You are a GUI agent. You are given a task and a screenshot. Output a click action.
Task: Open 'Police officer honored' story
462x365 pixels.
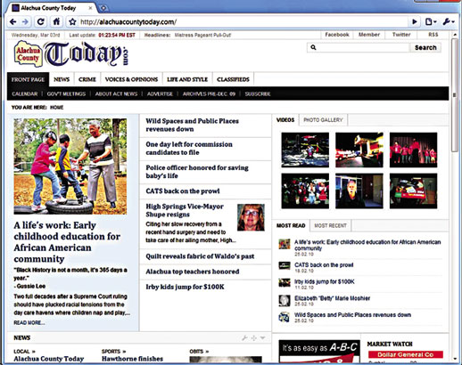click(x=197, y=172)
